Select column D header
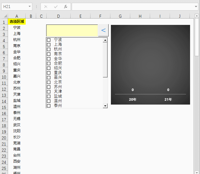Screen dimensions: 200x174 58,16
